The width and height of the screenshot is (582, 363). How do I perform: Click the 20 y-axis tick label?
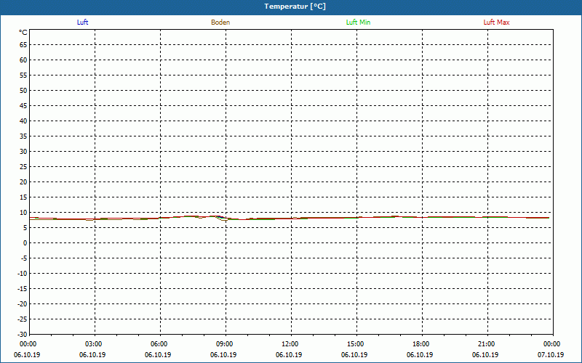click(x=23, y=182)
